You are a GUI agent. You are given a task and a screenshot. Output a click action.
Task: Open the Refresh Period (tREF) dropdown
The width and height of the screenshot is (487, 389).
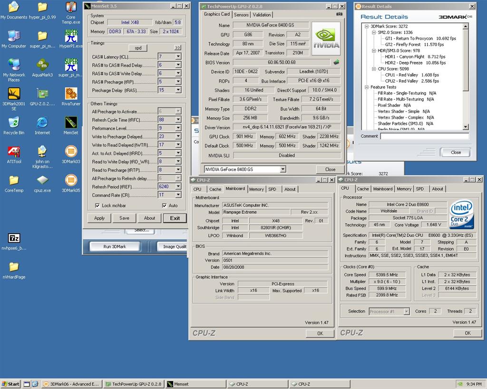pos(178,187)
